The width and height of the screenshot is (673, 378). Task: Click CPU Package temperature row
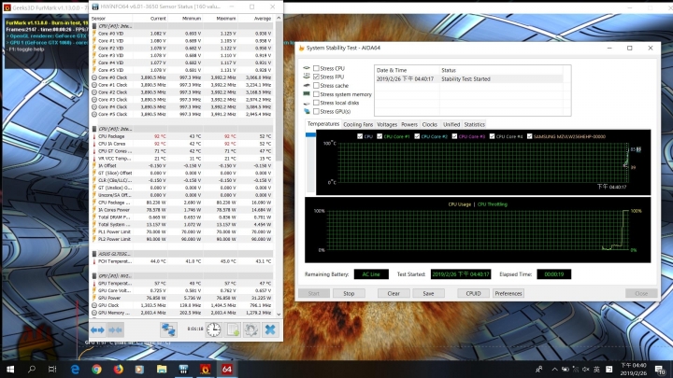click(x=182, y=136)
